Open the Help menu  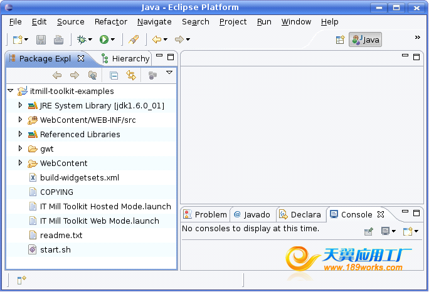330,21
